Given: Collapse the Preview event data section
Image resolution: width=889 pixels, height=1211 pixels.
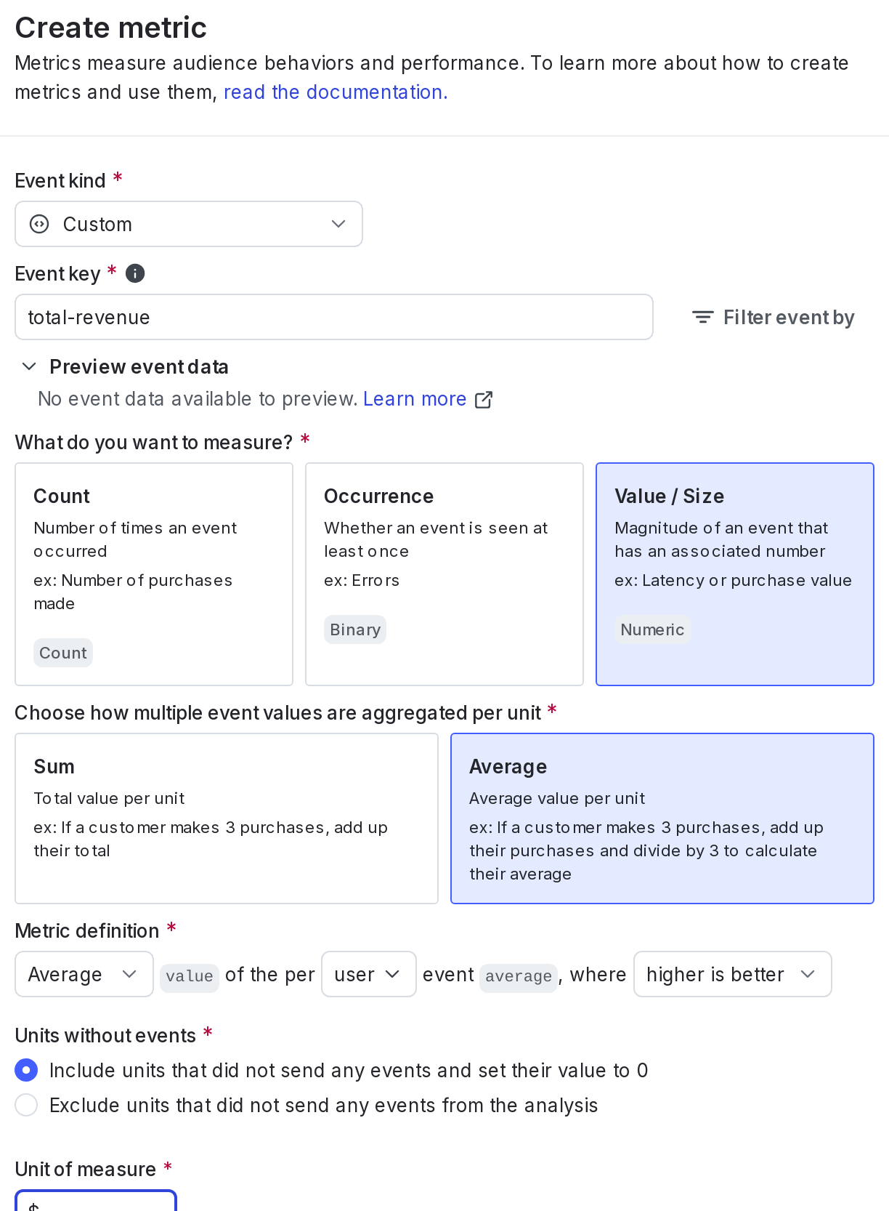Looking at the screenshot, I should [x=139, y=366].
